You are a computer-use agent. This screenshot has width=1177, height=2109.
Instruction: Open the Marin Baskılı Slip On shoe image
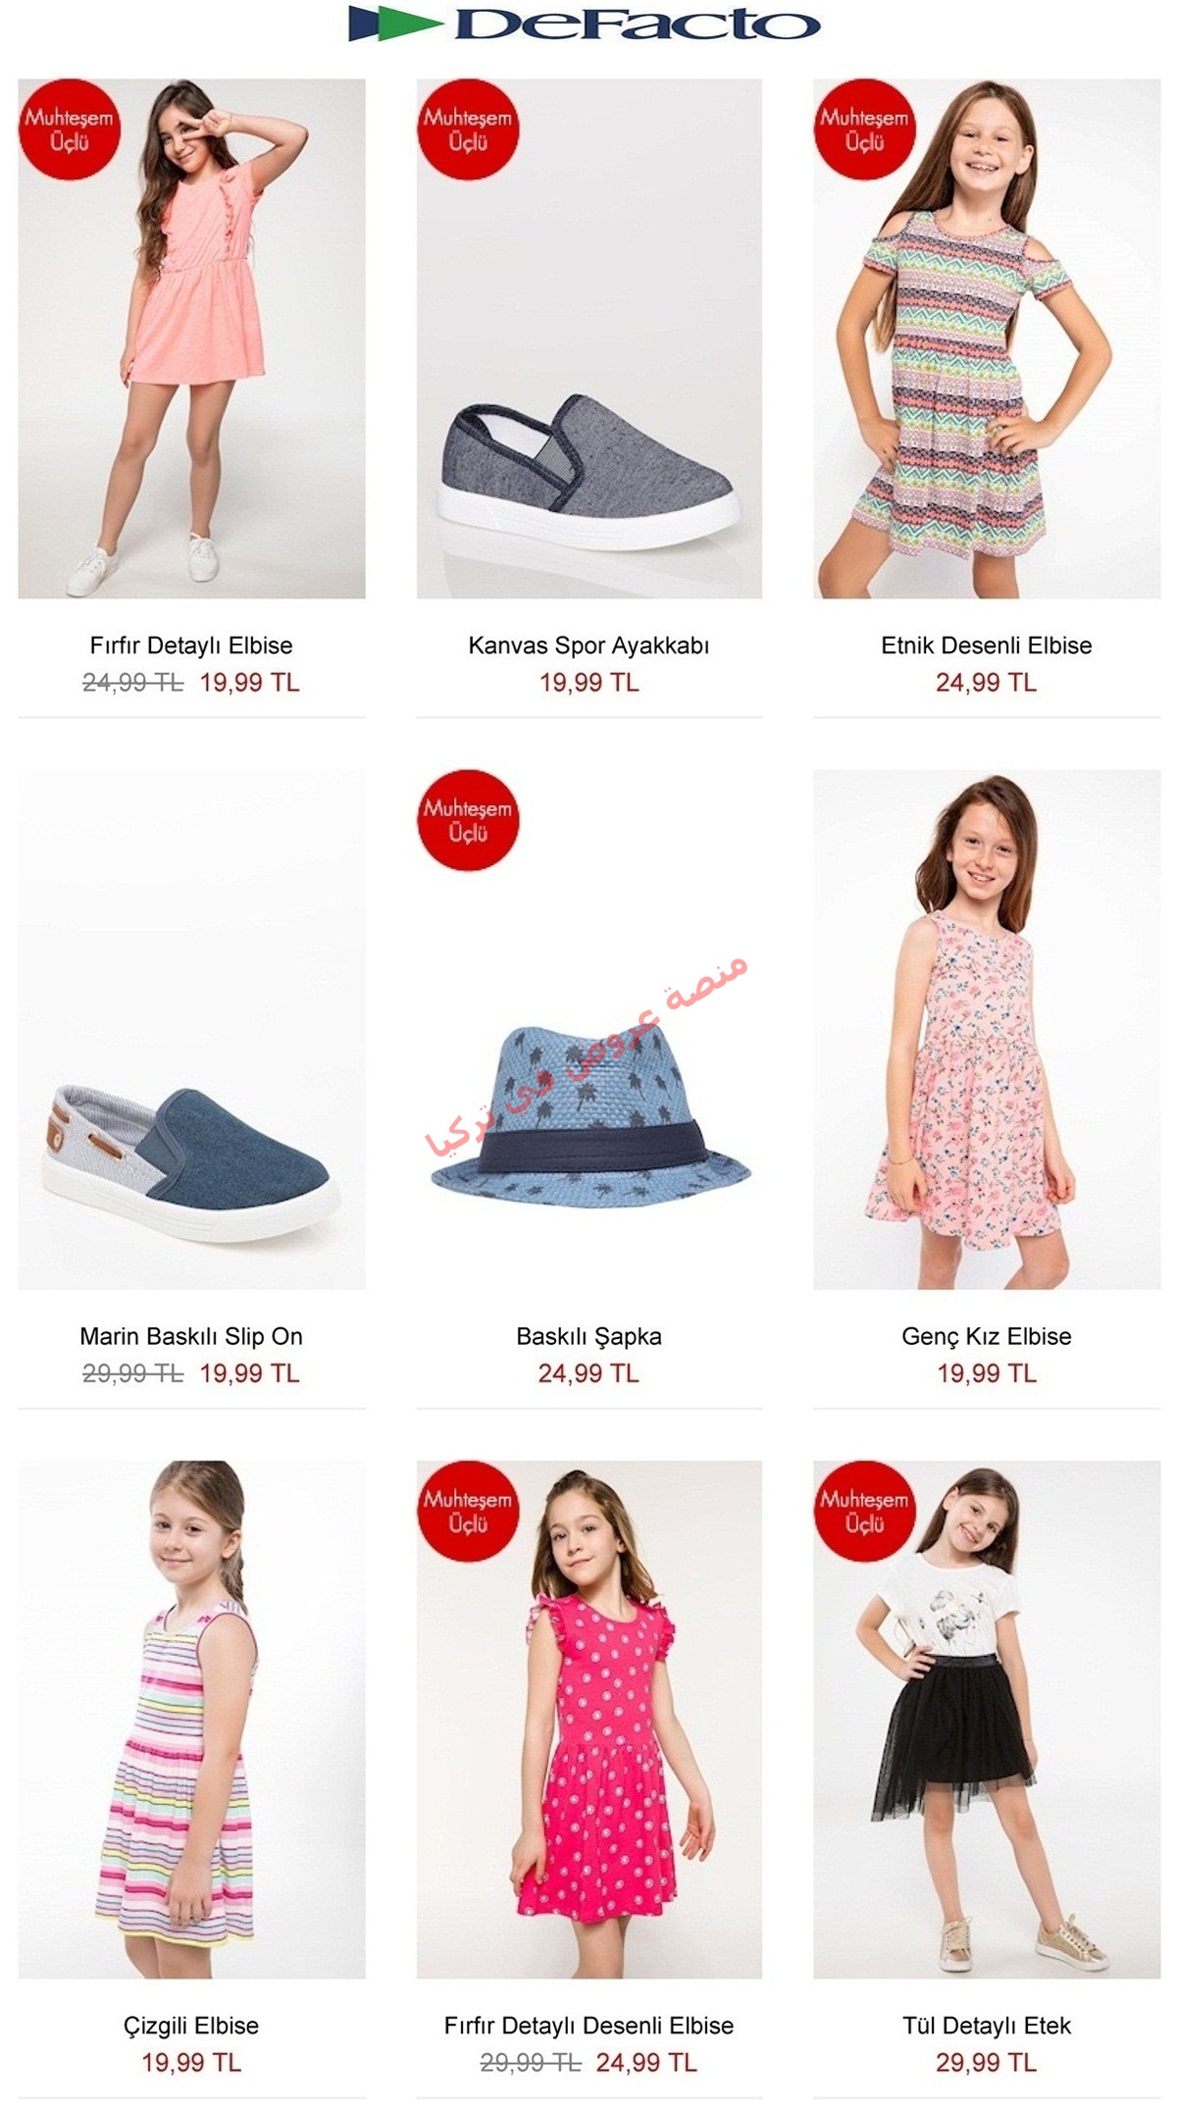(x=191, y=1029)
